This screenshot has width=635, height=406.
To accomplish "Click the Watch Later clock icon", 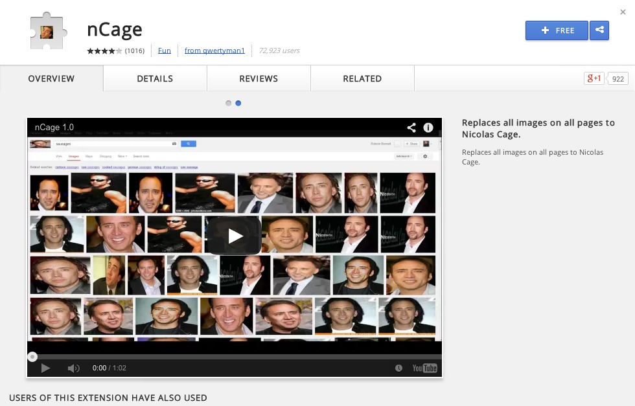I will [398, 368].
